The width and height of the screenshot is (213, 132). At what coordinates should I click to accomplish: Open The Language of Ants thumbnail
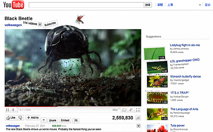point(157,114)
